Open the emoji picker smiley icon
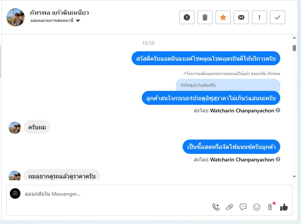The image size is (301, 224). (257, 207)
